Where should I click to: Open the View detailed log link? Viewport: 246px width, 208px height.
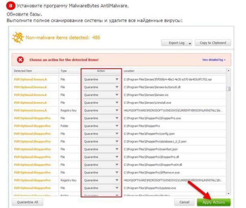point(214,60)
